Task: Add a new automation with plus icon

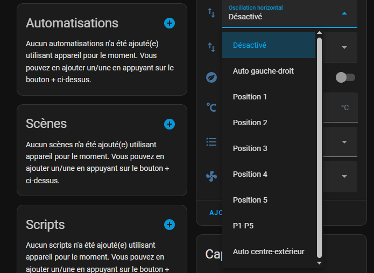Action: [x=170, y=23]
